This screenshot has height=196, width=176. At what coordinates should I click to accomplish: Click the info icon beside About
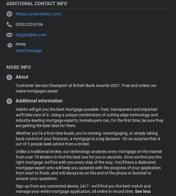9,77
